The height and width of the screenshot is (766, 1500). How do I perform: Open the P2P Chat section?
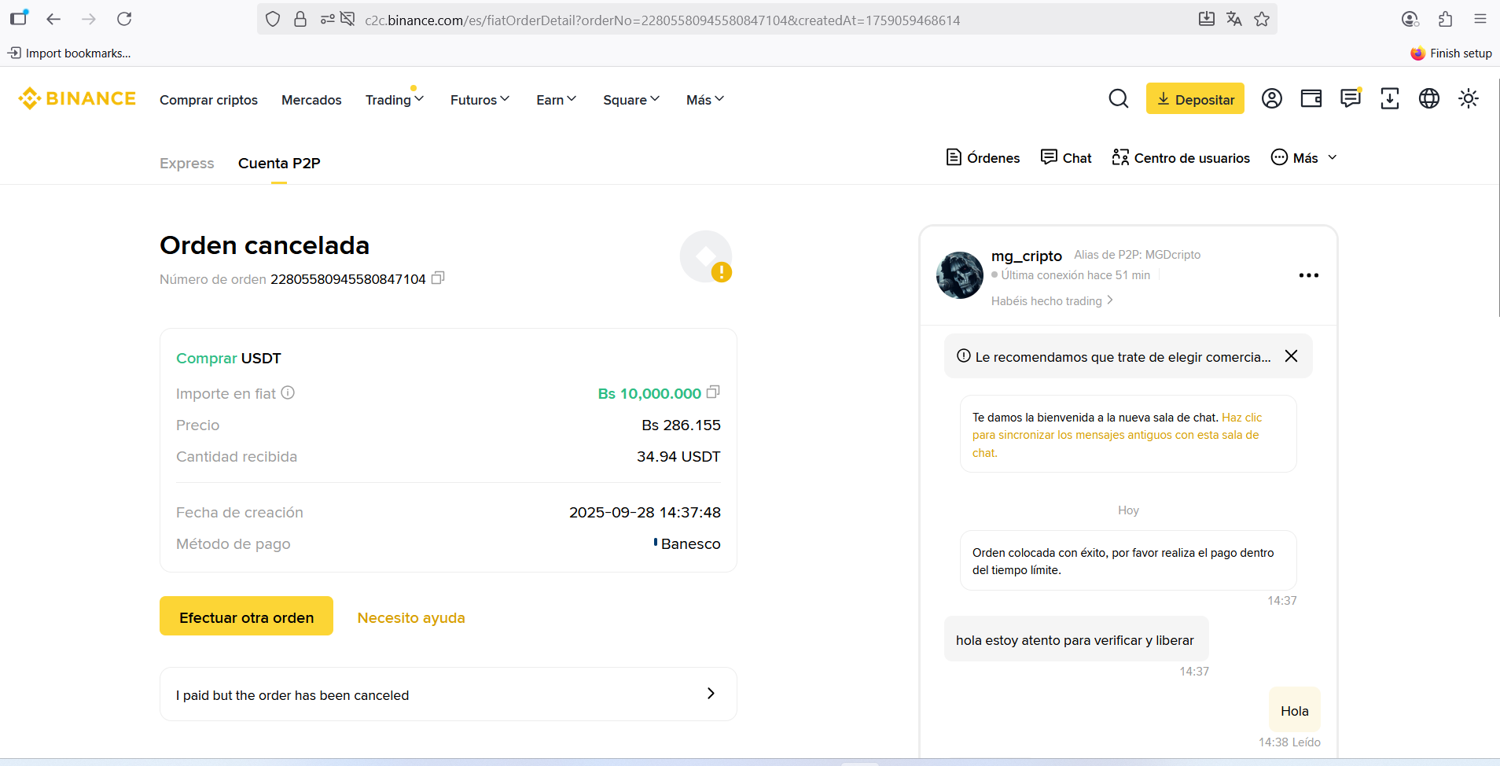tap(1066, 158)
